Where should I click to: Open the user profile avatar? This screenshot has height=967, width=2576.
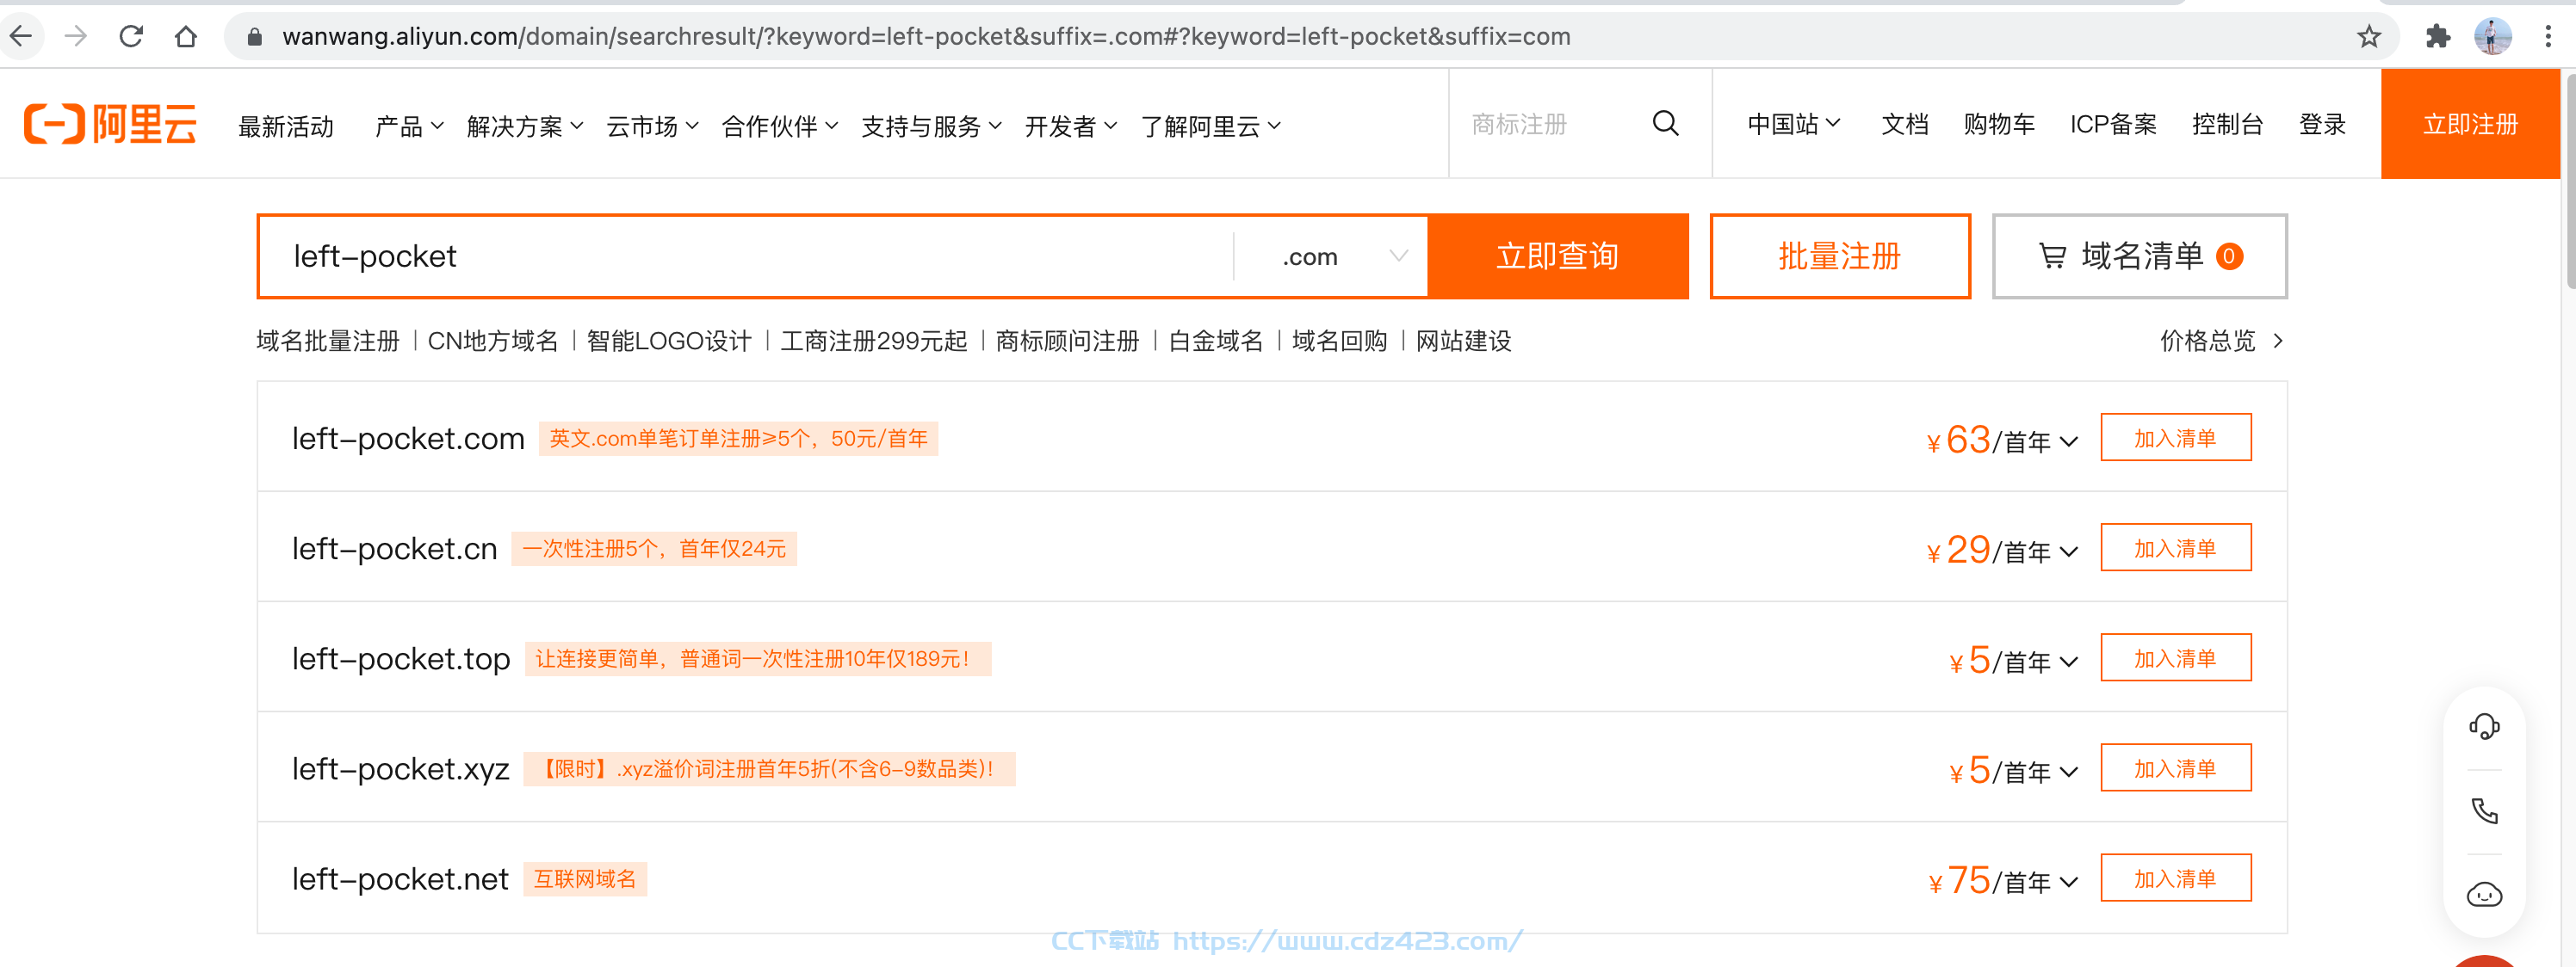click(x=2493, y=37)
